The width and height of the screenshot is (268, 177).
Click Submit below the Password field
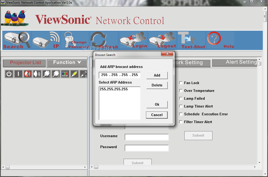click(x=138, y=162)
